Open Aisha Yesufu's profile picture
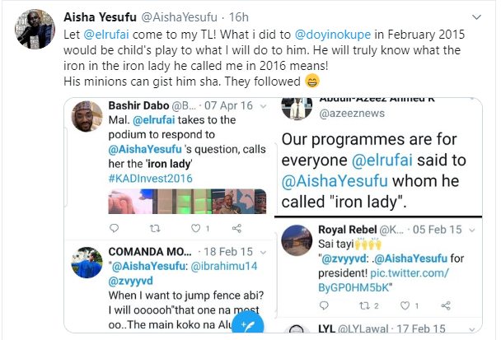Image resolution: width=501 pixels, height=340 pixels. pyautogui.click(x=35, y=30)
